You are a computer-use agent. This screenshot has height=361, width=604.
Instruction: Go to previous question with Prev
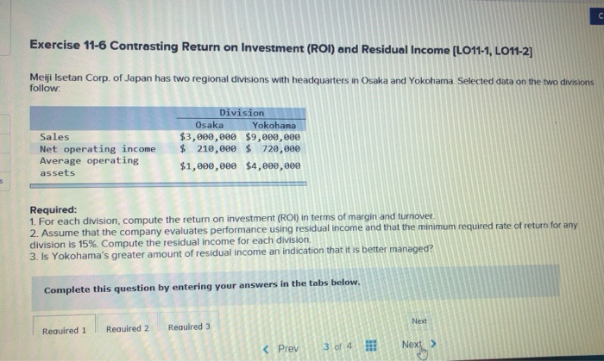288,349
